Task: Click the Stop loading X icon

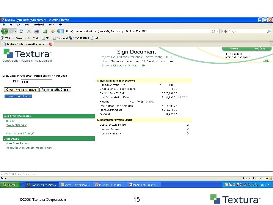Action: (29, 31)
